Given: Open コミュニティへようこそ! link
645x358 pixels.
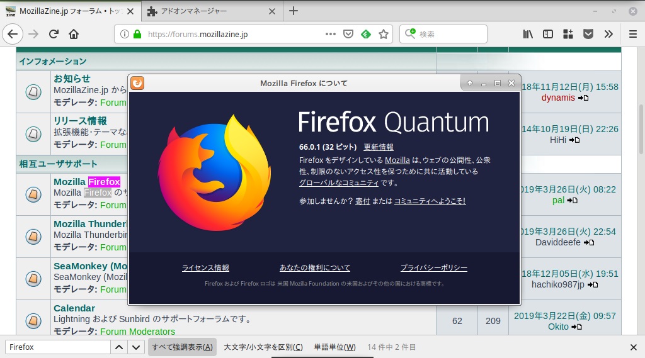Looking at the screenshot, I should (x=430, y=201).
